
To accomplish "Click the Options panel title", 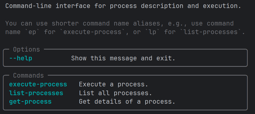I will [x=26, y=50].
